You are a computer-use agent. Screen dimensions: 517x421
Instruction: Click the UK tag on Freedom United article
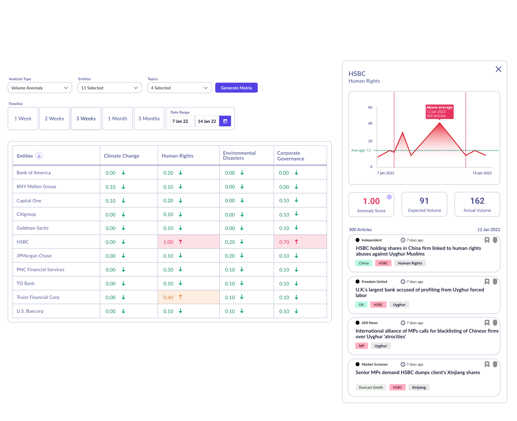coord(361,305)
